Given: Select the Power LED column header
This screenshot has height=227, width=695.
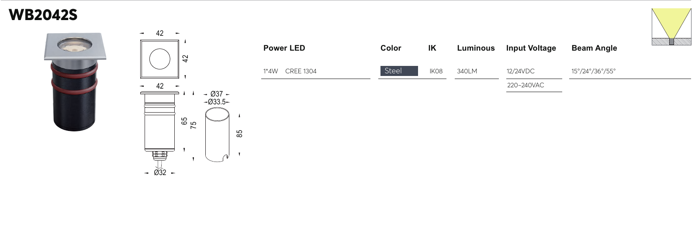Looking at the screenshot, I should pyautogui.click(x=284, y=48).
